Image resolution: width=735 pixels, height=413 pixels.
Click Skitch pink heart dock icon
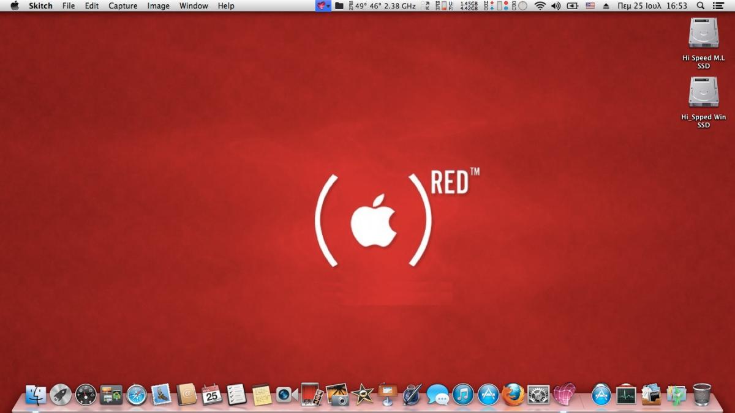pyautogui.click(x=564, y=395)
